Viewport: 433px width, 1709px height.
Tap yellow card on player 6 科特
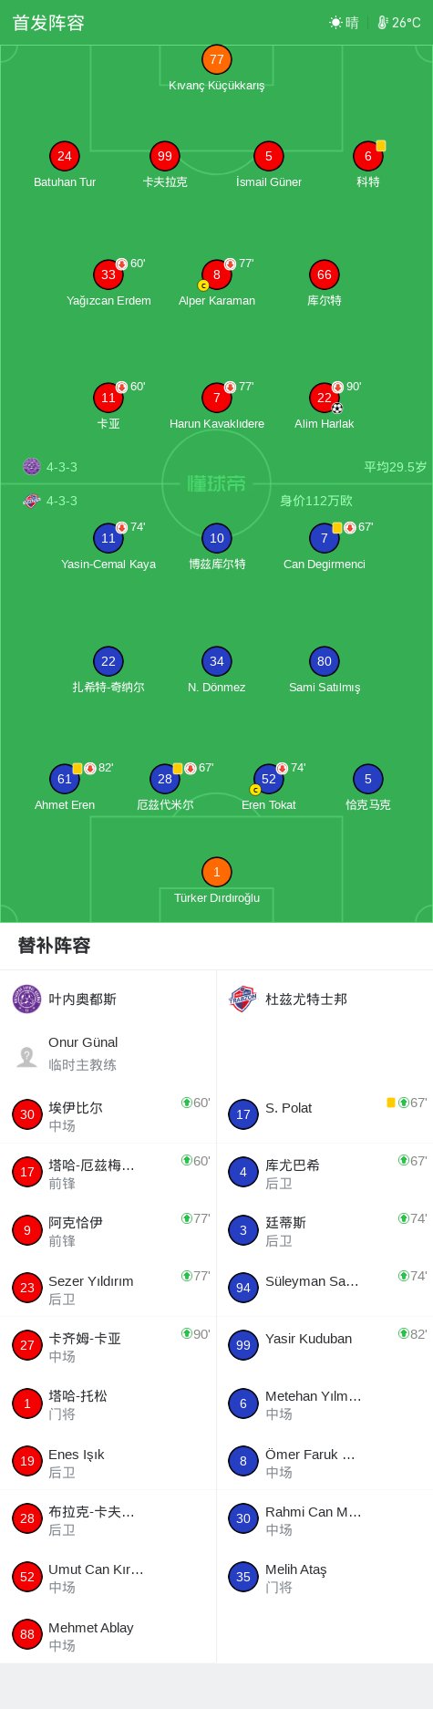381,146
